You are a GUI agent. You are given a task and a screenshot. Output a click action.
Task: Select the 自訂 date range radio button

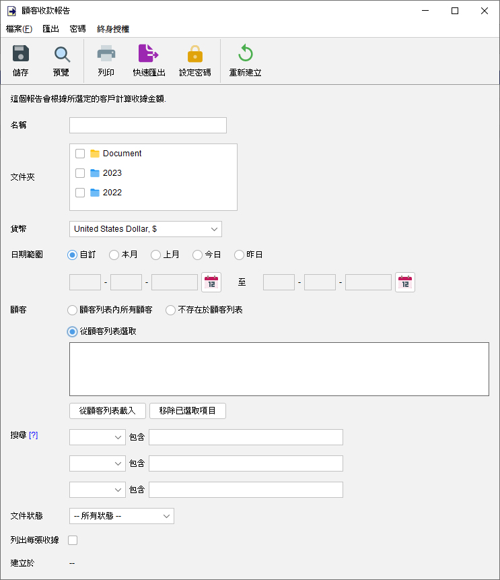(73, 255)
